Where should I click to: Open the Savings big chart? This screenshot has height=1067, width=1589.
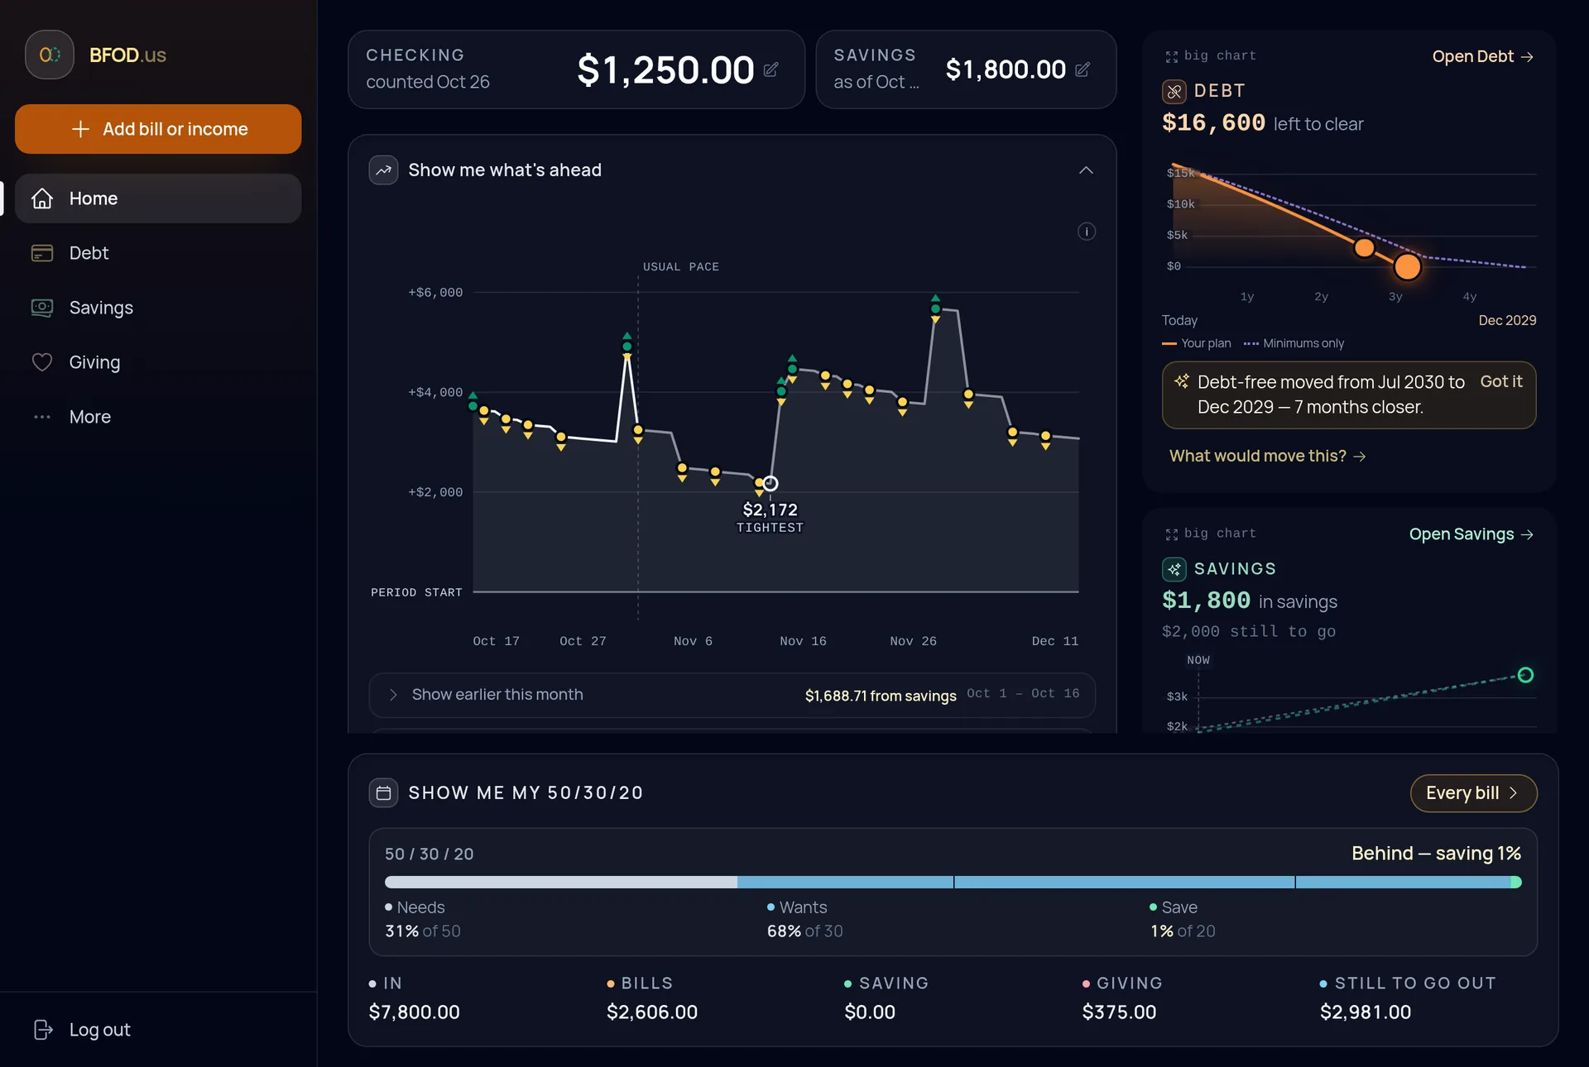(x=1211, y=533)
